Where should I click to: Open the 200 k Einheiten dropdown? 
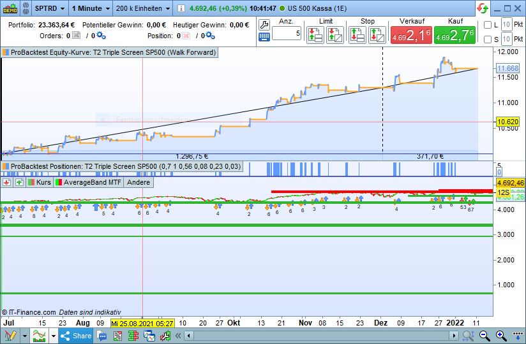(143, 8)
